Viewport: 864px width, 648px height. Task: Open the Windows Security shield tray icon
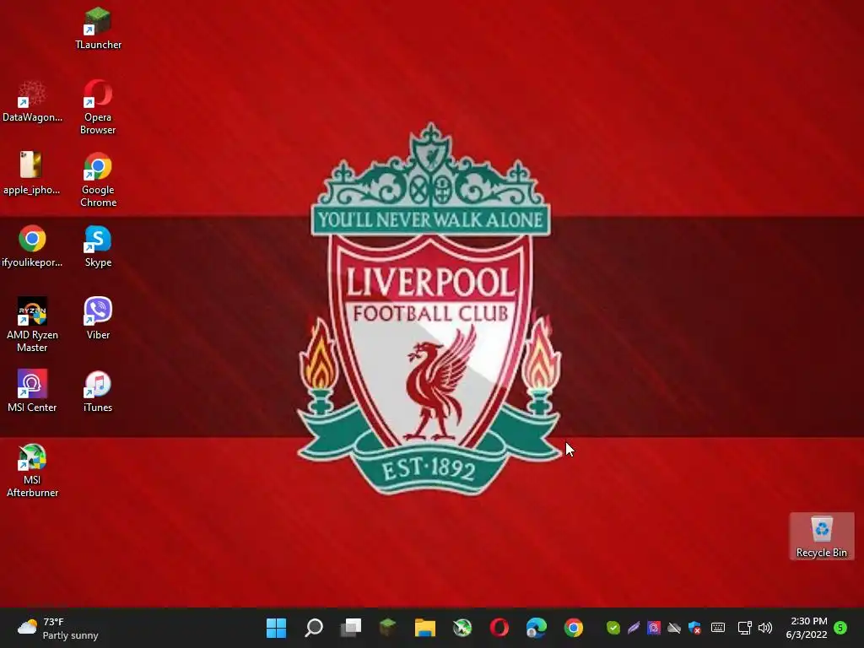pyautogui.click(x=695, y=628)
